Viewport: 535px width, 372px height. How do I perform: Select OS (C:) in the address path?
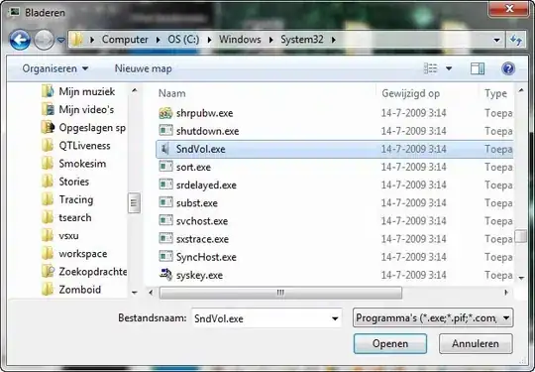click(x=183, y=40)
